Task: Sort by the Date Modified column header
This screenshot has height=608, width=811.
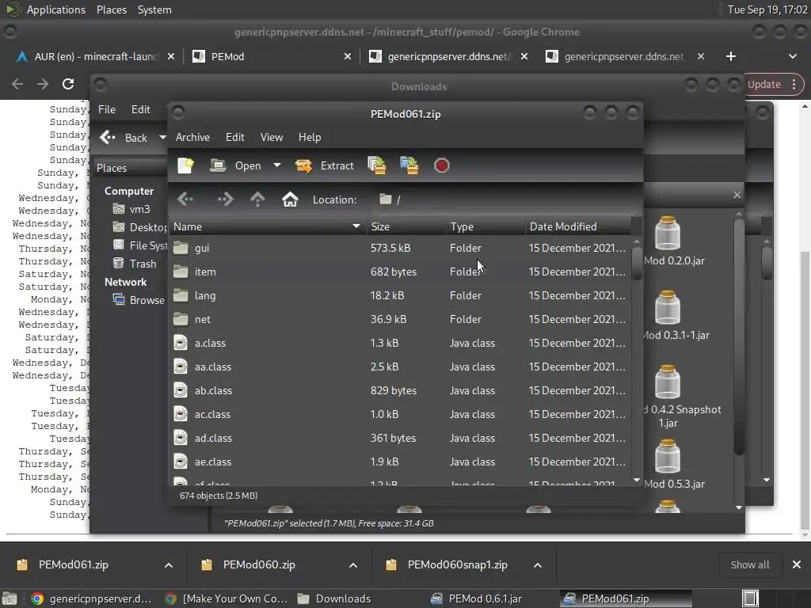Action: tap(578, 226)
